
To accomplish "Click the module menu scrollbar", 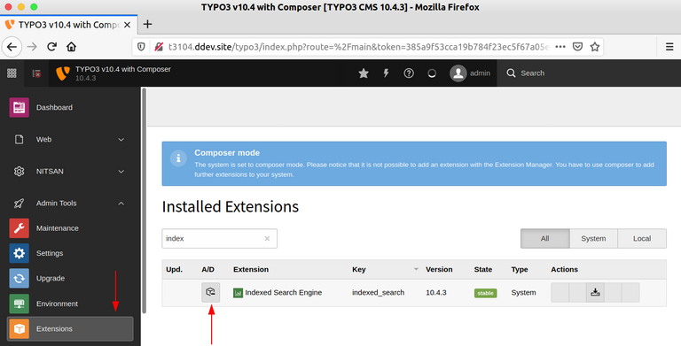I will (x=144, y=200).
